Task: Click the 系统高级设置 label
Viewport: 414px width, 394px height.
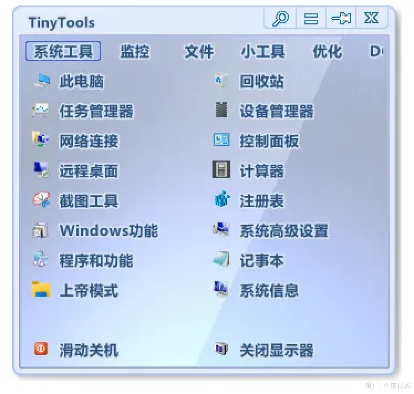Action: pyautogui.click(x=284, y=231)
